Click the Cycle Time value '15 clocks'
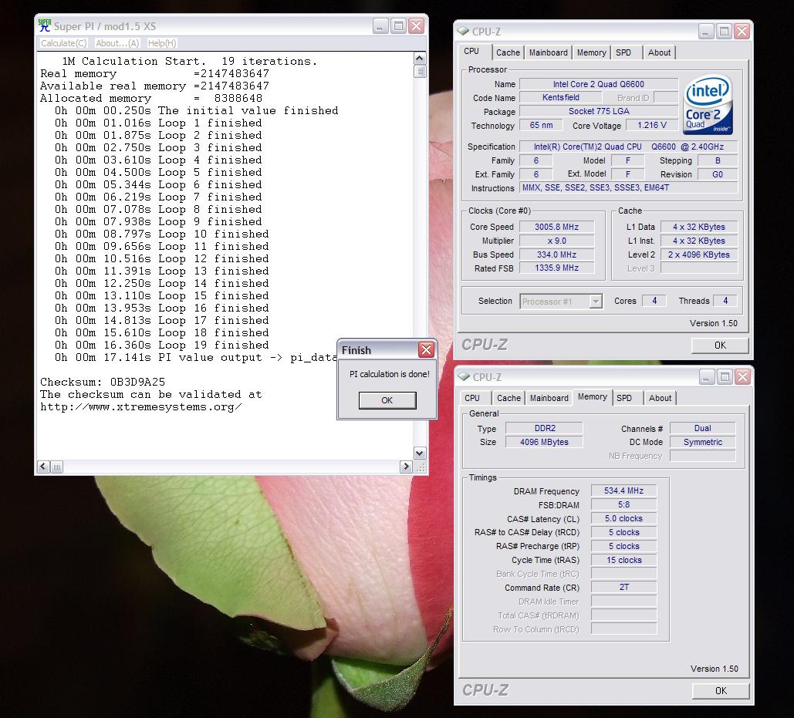Screen dimensions: 794x718 coord(623,560)
